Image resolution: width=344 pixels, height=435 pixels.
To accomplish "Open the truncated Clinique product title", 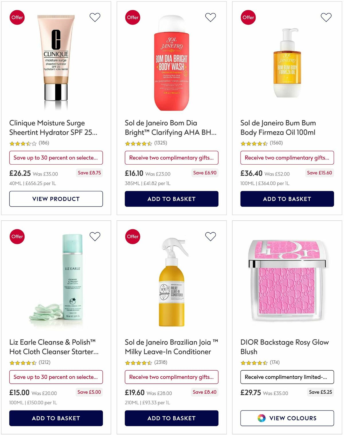I will point(47,128).
